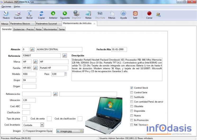Open the Opciones menu
This screenshot has width=197, height=140.
coord(6,6)
